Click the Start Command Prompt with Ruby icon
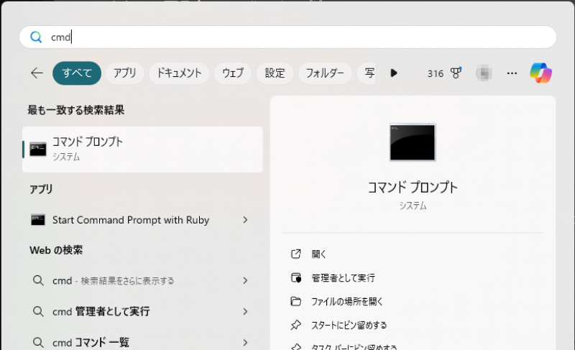575x350 pixels. point(38,220)
